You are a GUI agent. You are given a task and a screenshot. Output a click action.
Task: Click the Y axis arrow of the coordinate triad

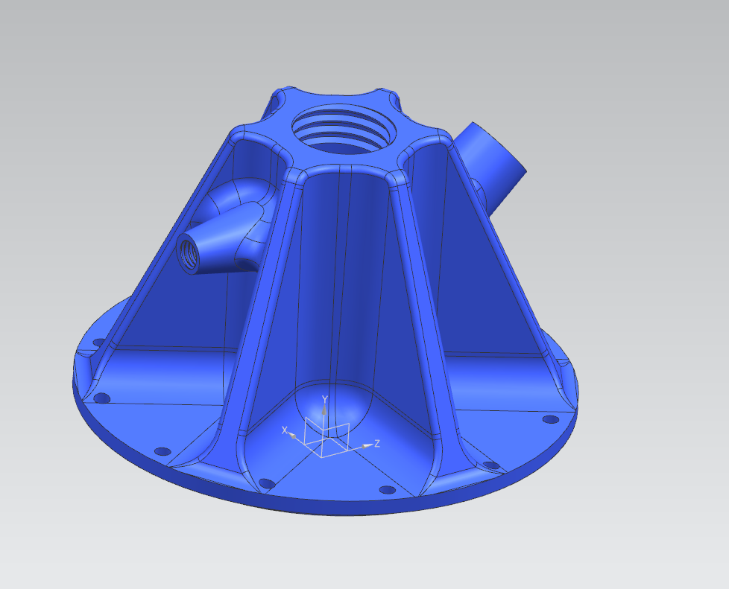pyautogui.click(x=324, y=409)
